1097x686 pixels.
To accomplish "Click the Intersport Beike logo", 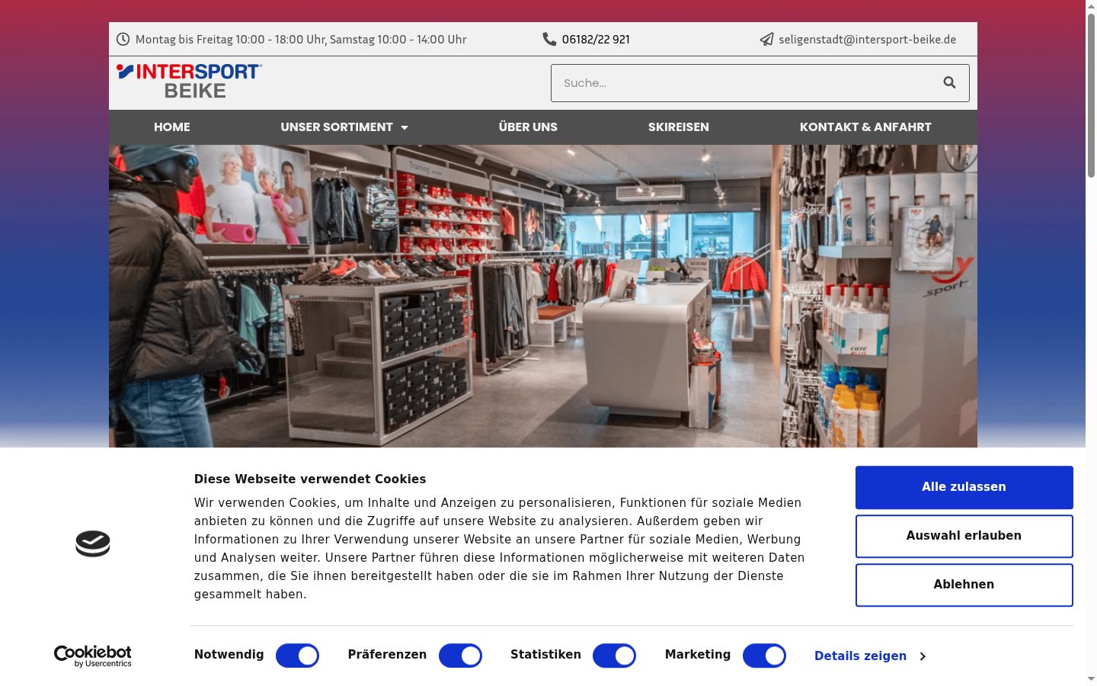I will click(x=189, y=82).
